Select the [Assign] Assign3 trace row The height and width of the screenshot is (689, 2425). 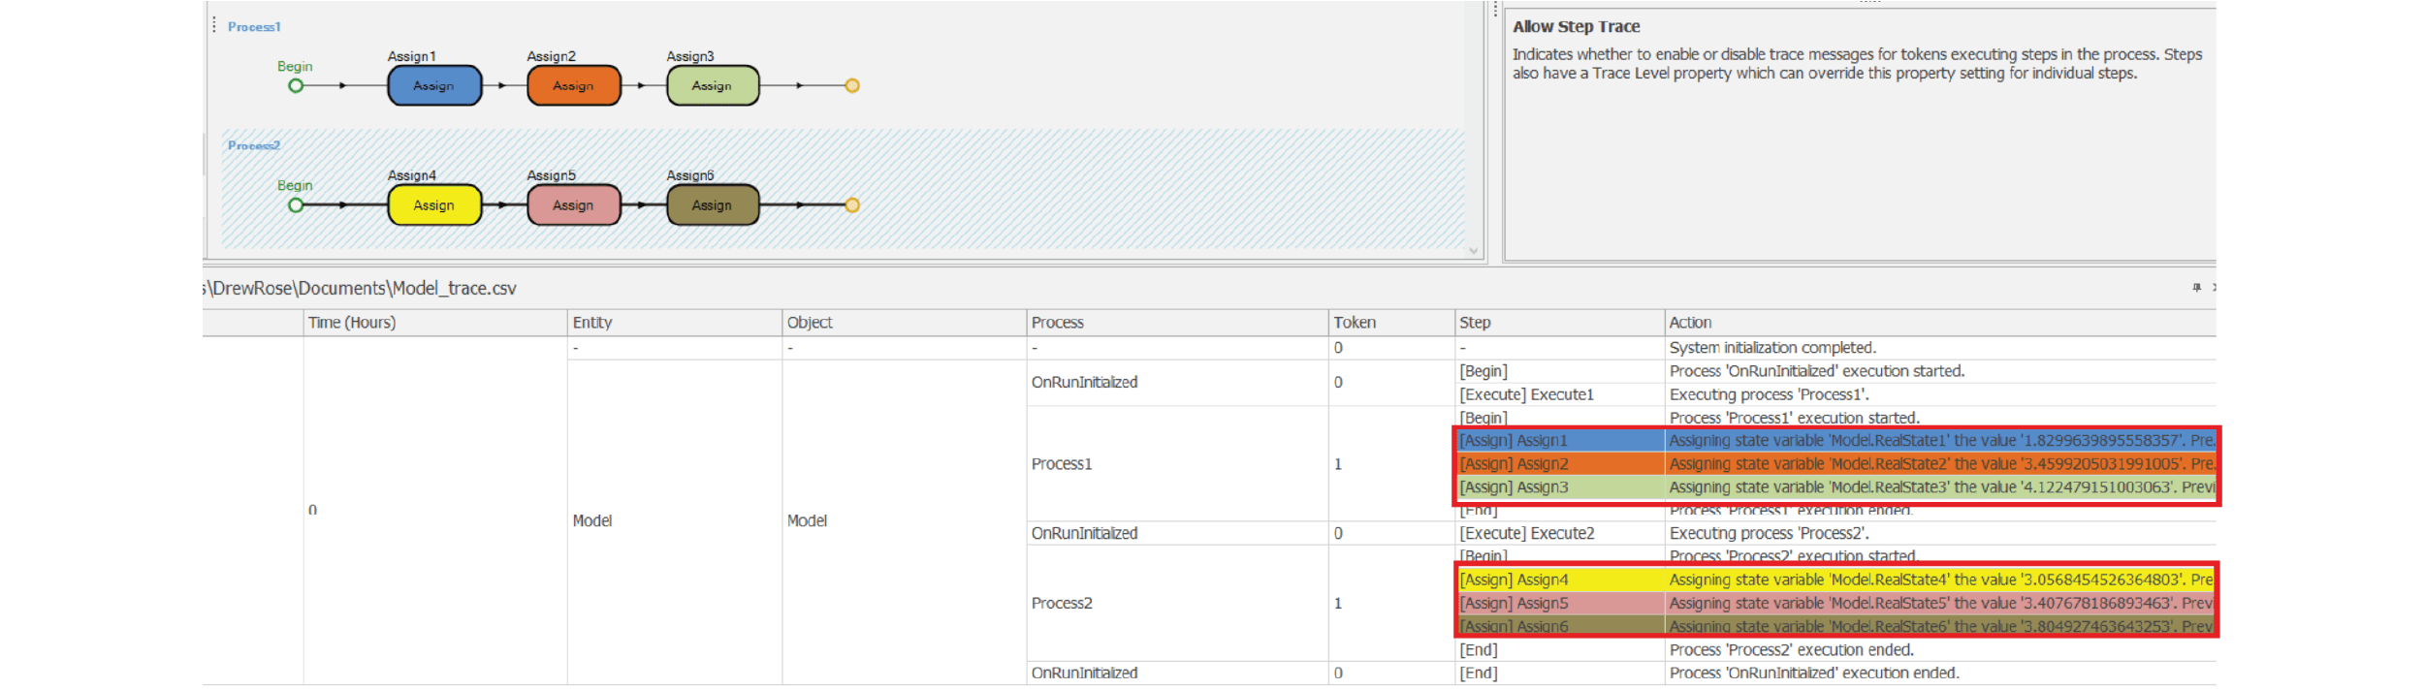[1835, 487]
